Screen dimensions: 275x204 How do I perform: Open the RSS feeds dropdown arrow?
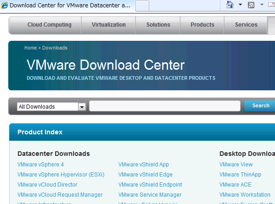pos(262,5)
